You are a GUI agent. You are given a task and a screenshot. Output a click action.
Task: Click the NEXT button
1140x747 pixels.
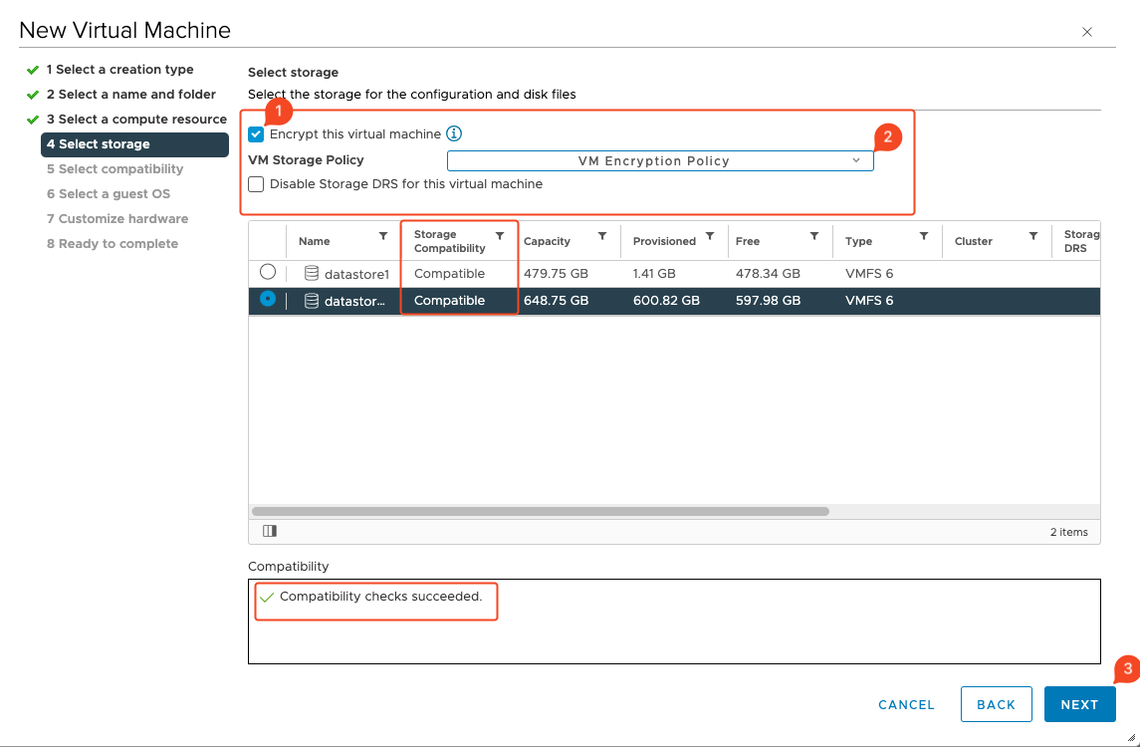[x=1079, y=704]
